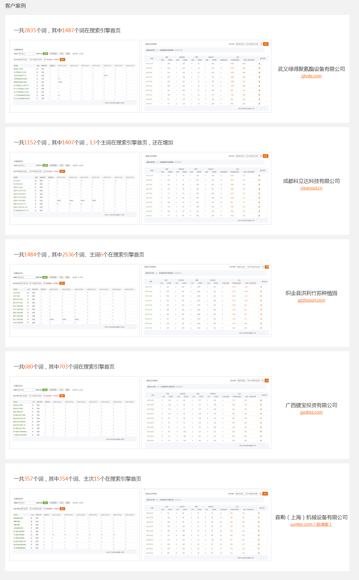Open the zjlvde.com link
This screenshot has height=580, width=359.
(311, 76)
